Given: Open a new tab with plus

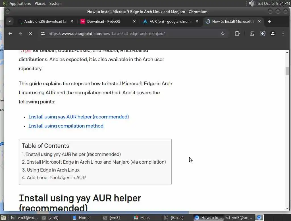Looking at the screenshot, I should (x=270, y=21).
